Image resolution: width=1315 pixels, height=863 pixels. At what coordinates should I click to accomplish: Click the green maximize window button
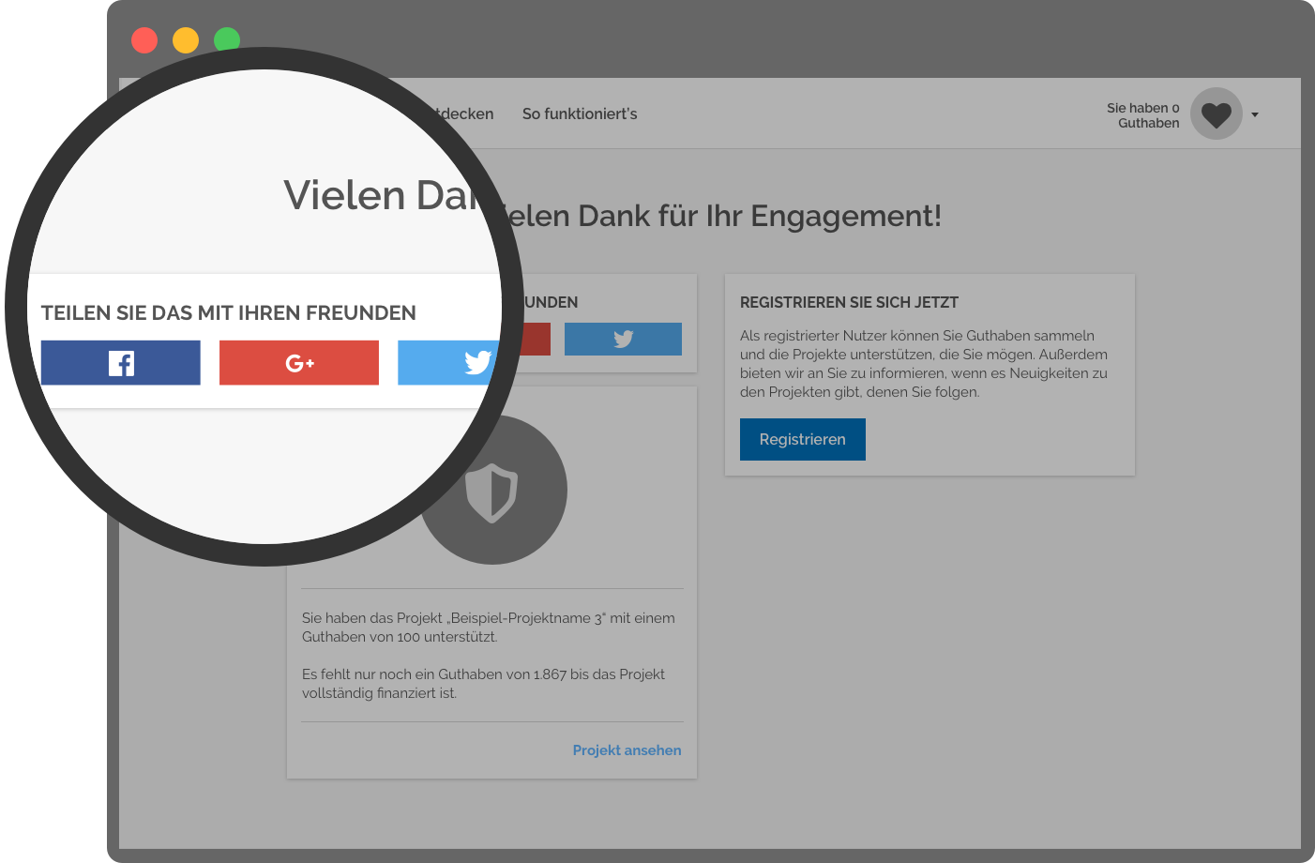tap(227, 38)
